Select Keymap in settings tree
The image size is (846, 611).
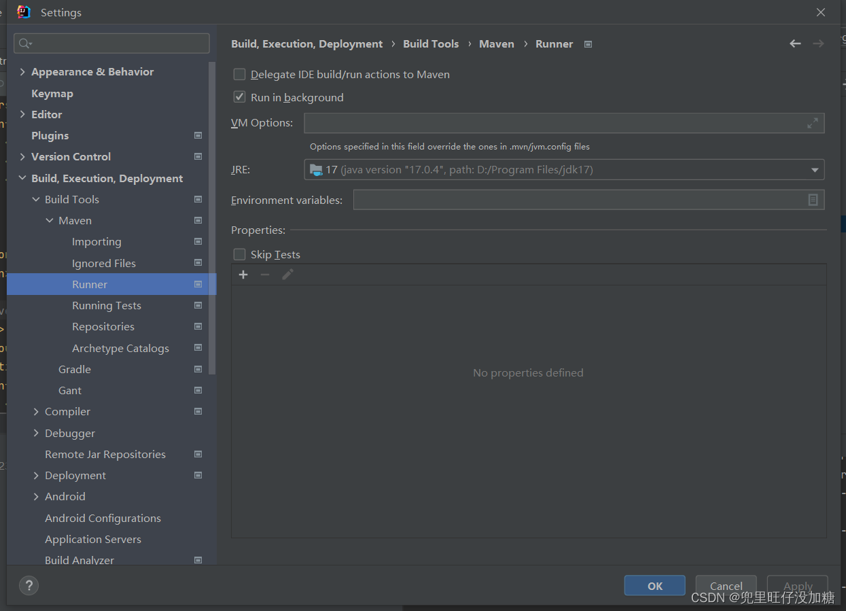click(x=52, y=93)
